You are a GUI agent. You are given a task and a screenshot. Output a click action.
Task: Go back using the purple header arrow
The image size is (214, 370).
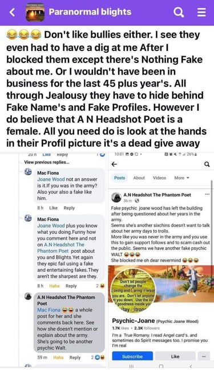tap(12, 12)
